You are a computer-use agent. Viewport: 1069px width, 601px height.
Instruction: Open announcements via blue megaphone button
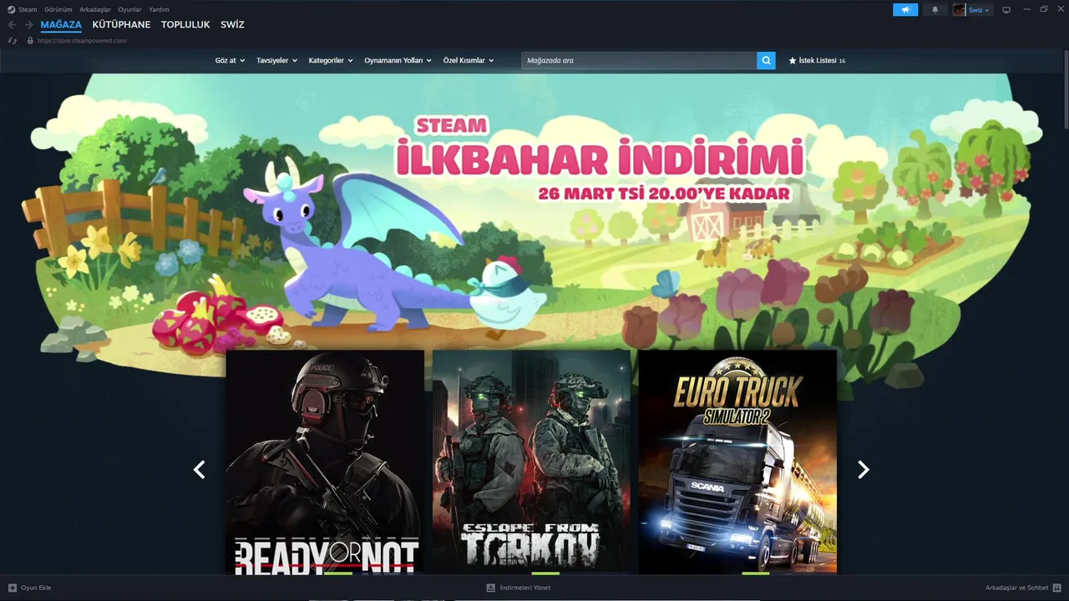905,10
